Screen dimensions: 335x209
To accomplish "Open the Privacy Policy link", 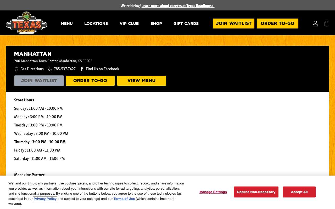I will point(45,199).
